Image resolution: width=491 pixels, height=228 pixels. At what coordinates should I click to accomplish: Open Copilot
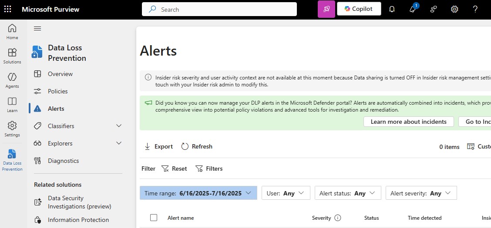[x=359, y=9]
